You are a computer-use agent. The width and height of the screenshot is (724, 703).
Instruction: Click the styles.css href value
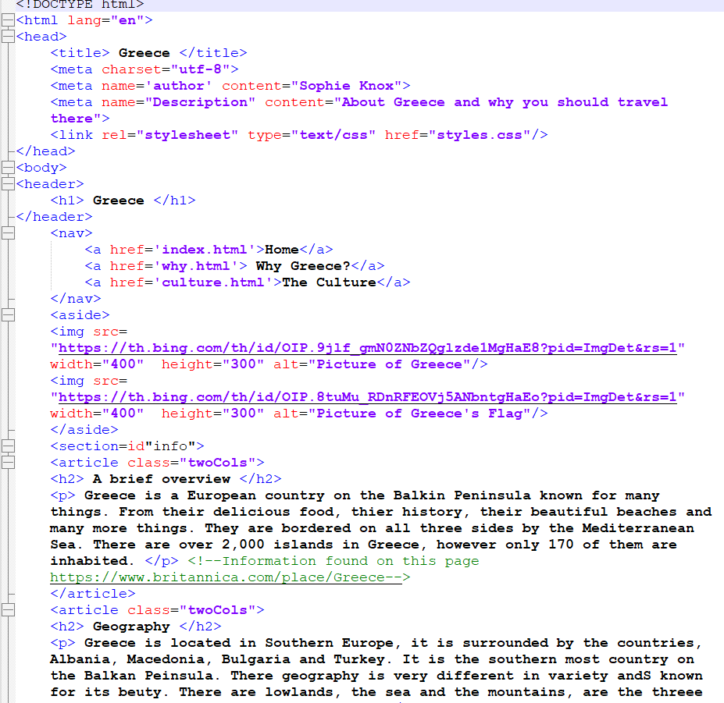[480, 135]
